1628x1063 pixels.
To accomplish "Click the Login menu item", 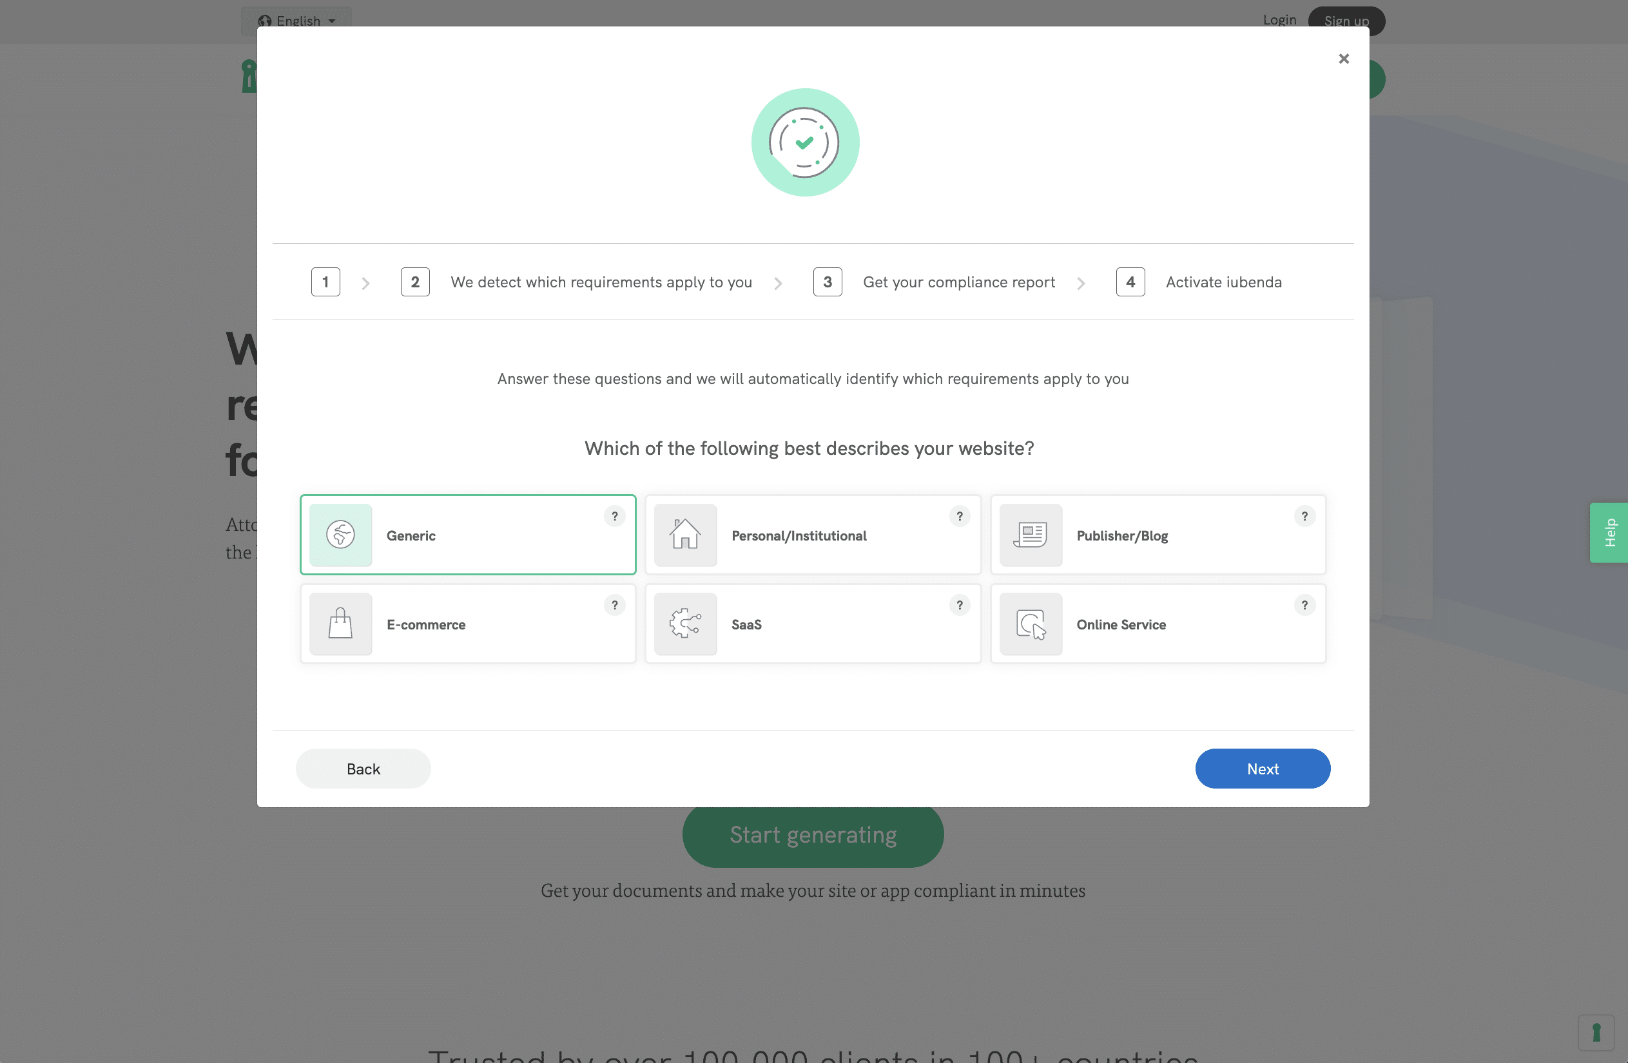I will click(x=1280, y=19).
